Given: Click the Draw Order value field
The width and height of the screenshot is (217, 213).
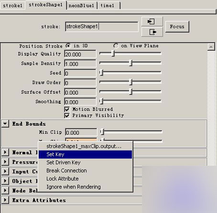Looking at the screenshot, I should [80, 83].
